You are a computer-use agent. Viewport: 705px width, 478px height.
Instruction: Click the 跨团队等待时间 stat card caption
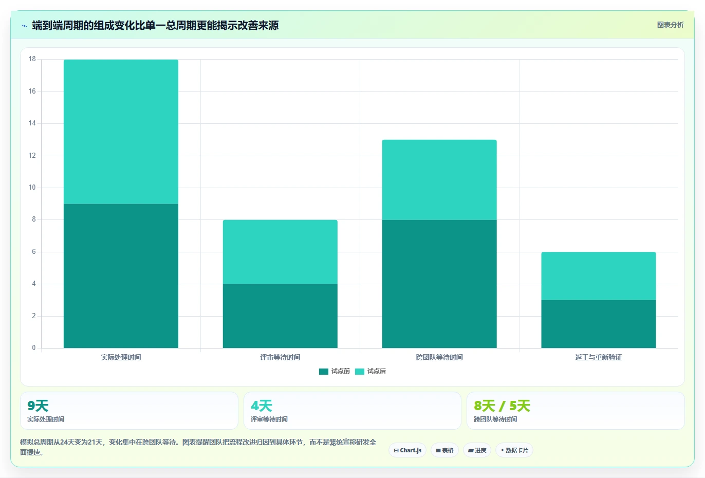495,419
